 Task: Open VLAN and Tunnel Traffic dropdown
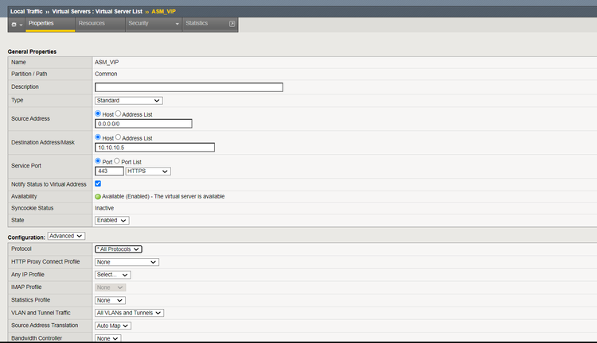tap(129, 313)
